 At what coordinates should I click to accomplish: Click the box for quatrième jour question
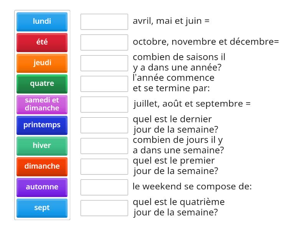pyautogui.click(x=104, y=208)
